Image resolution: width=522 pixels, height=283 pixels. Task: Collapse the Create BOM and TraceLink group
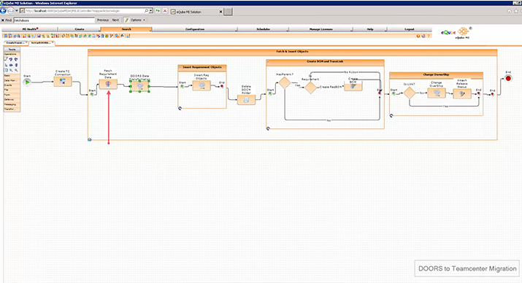[x=269, y=61]
